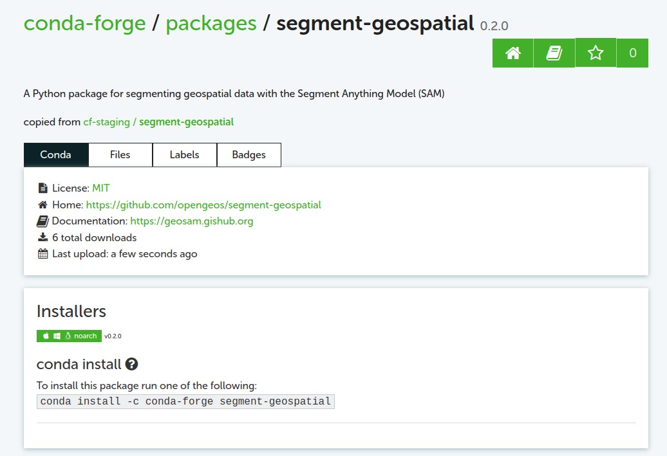Click the help question mark beside conda install
The height and width of the screenshot is (456, 667).
click(131, 364)
